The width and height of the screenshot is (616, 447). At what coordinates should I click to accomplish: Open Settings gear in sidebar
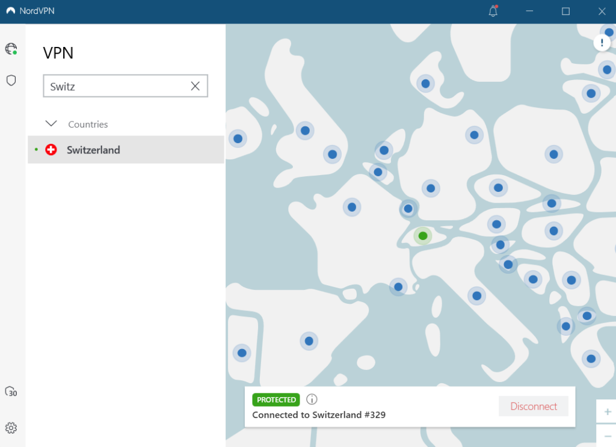click(11, 428)
